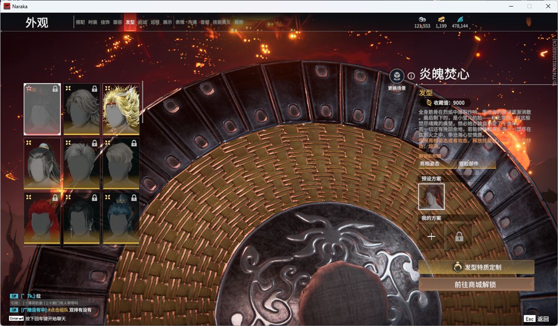The width and height of the screenshot is (558, 326).
Task: Click the silver coin currency icon showing 121,553
Action: [x=422, y=19]
